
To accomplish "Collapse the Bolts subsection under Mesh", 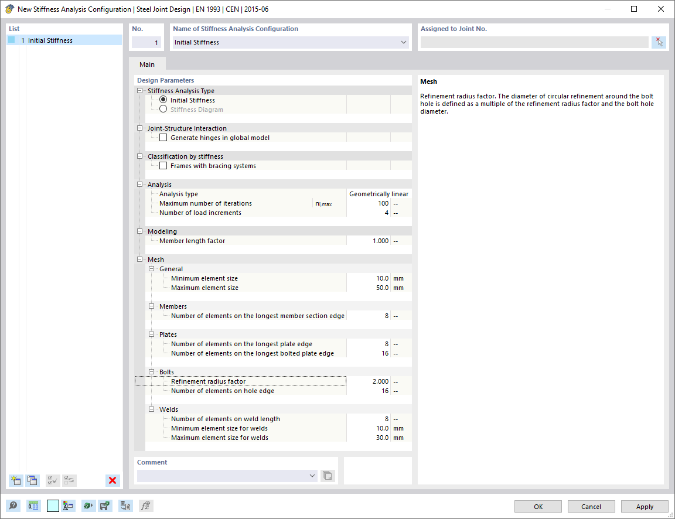I will coord(152,371).
